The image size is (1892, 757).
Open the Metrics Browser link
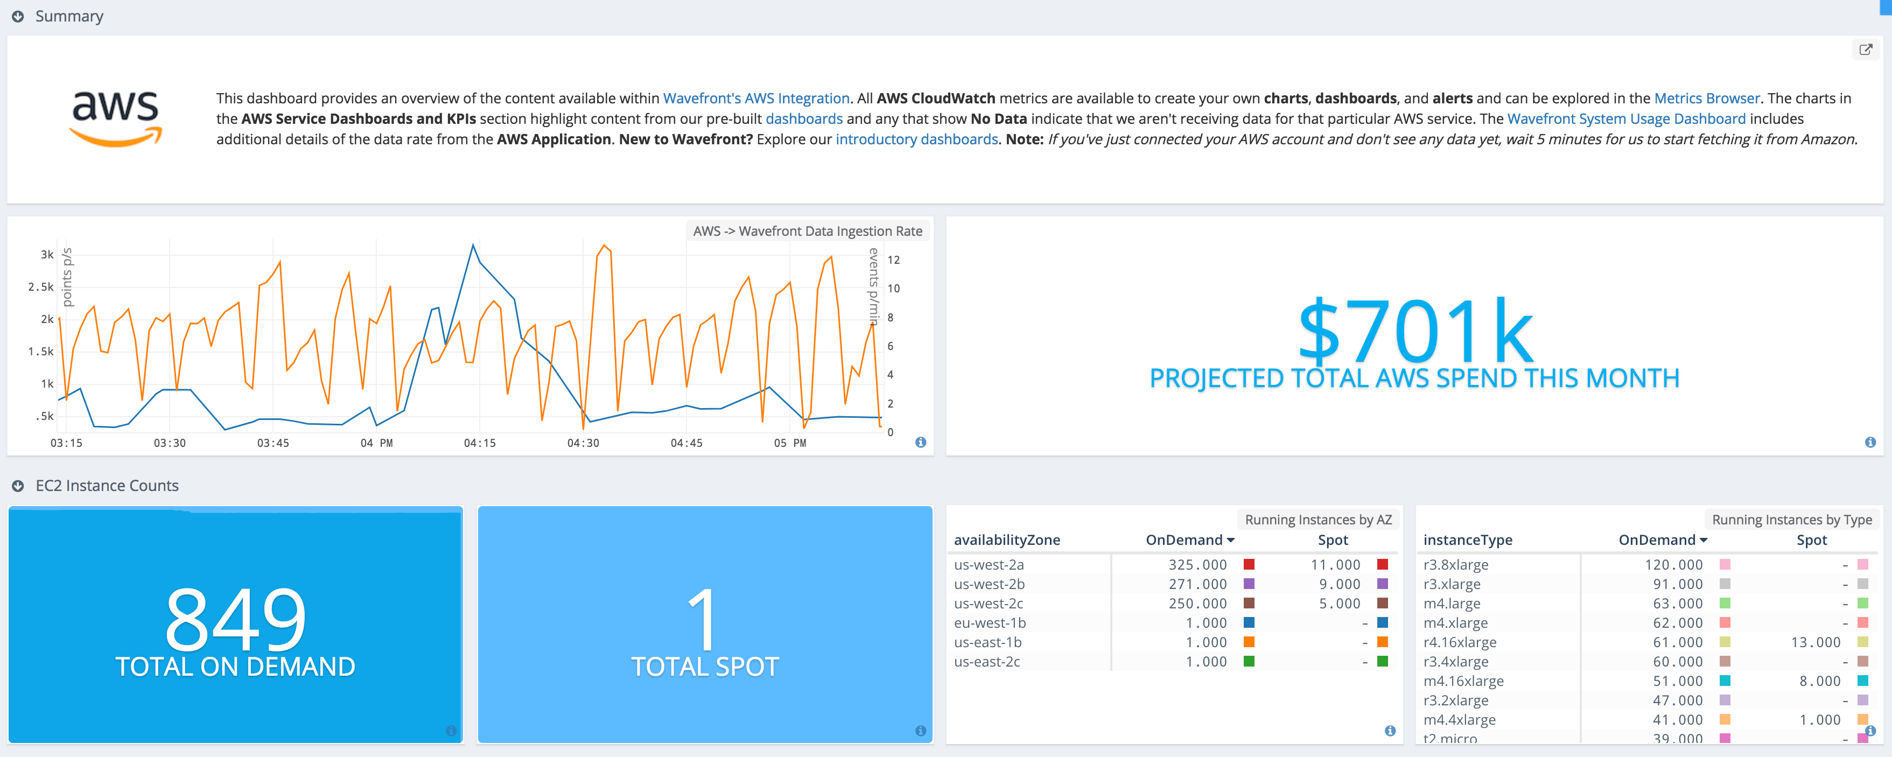click(x=1706, y=99)
